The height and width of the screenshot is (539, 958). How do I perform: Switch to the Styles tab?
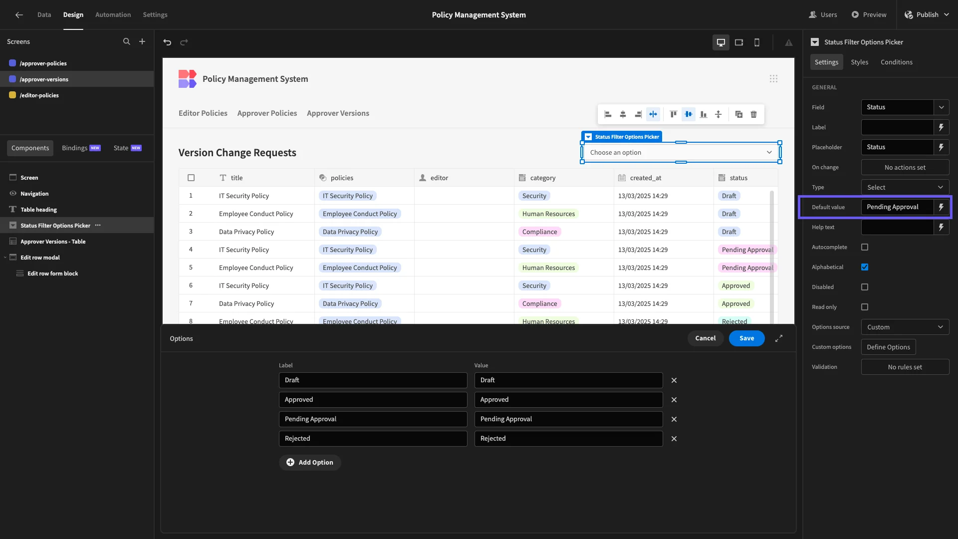click(x=859, y=62)
